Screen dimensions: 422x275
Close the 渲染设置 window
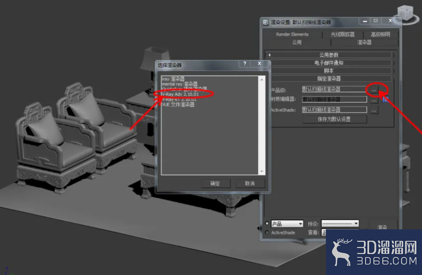390,21
